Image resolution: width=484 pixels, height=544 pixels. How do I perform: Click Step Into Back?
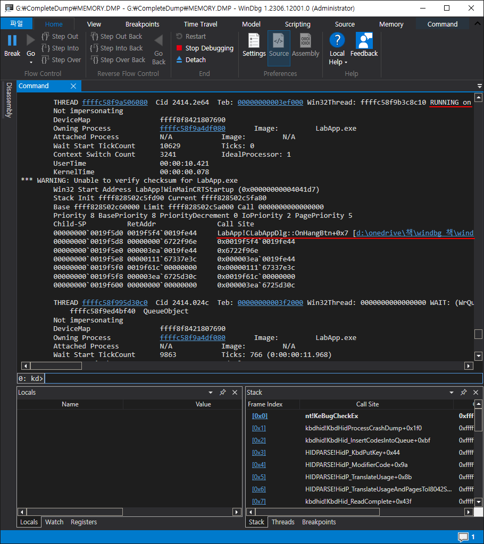116,48
